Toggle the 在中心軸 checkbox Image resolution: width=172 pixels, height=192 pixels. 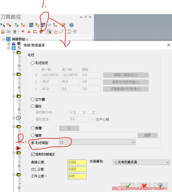coord(93,119)
